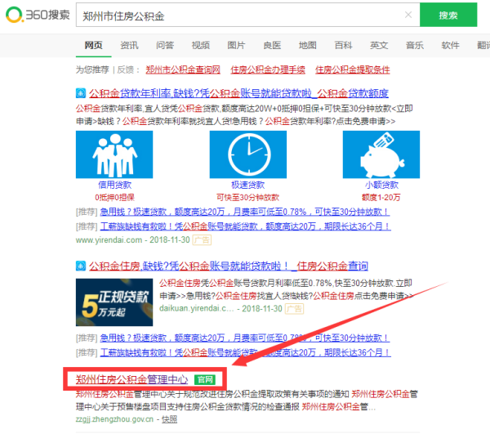Screen dimensions: 490x434
Task: Open the 问答 tab
Action: tap(165, 45)
